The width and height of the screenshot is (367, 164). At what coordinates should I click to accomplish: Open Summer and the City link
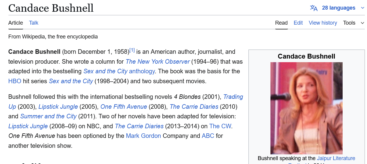coord(48,116)
